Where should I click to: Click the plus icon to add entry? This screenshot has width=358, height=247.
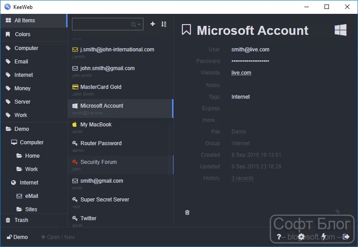pos(152,24)
